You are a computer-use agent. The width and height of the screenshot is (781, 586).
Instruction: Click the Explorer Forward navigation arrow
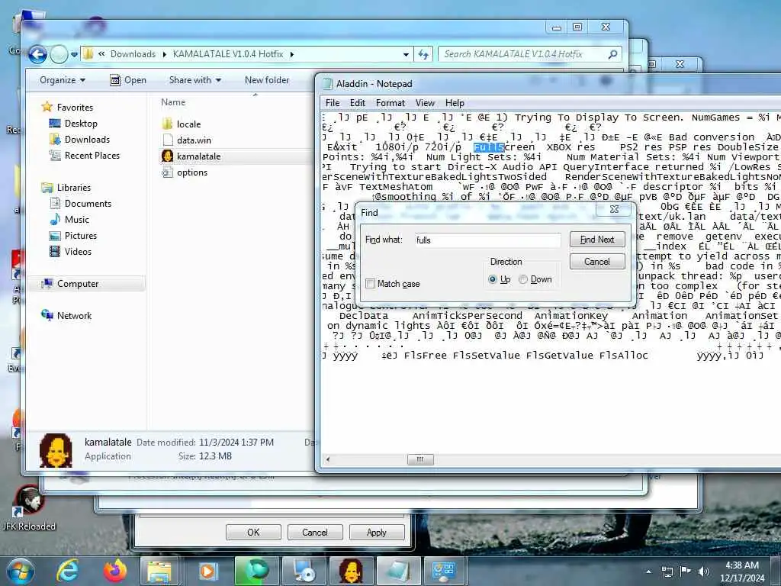[x=59, y=54]
